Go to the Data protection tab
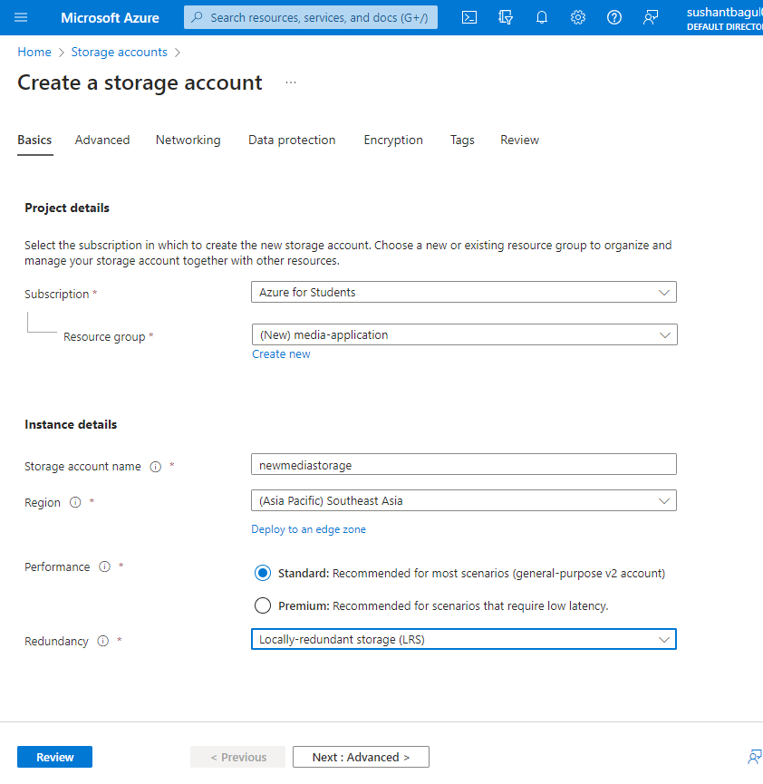The image size is (763, 784). pyautogui.click(x=292, y=140)
